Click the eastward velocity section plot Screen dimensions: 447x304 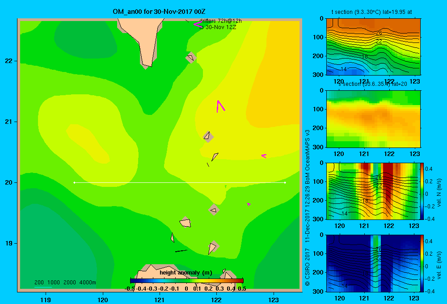373,263
